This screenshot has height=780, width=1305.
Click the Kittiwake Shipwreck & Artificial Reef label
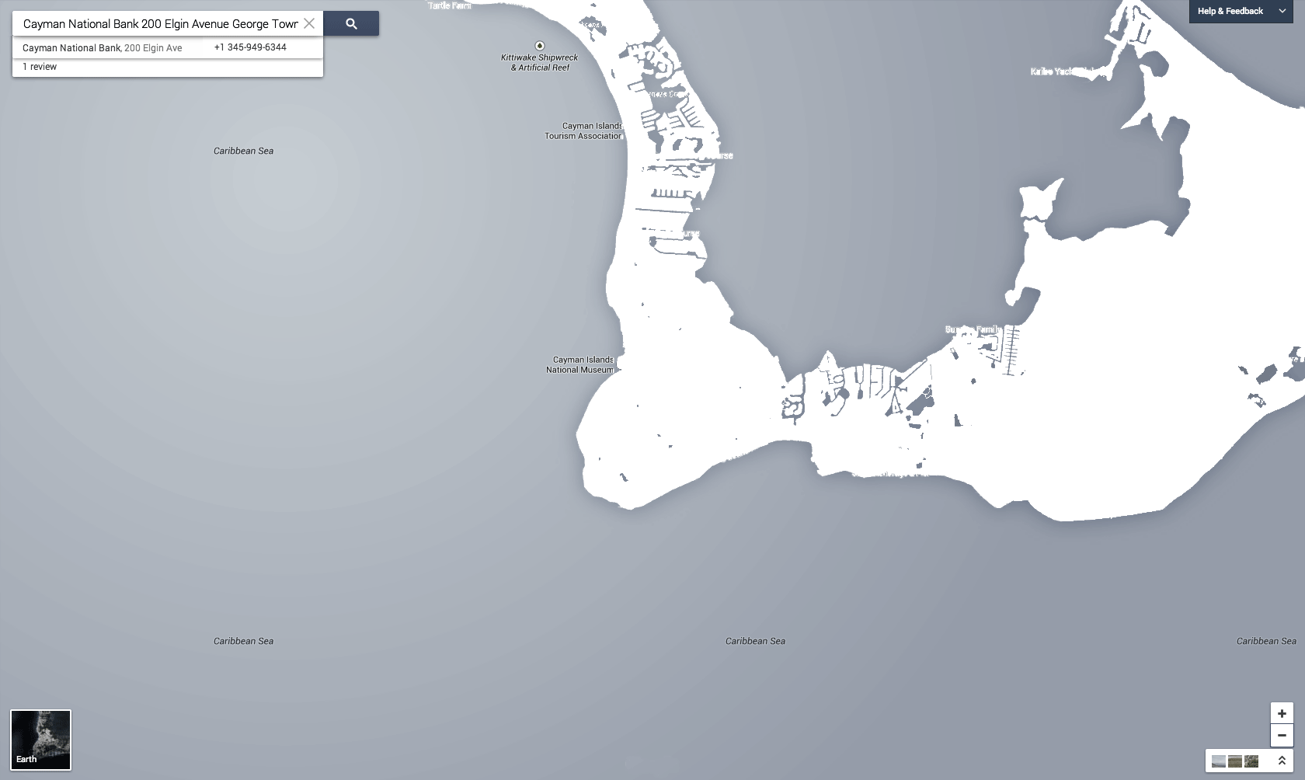(x=540, y=63)
